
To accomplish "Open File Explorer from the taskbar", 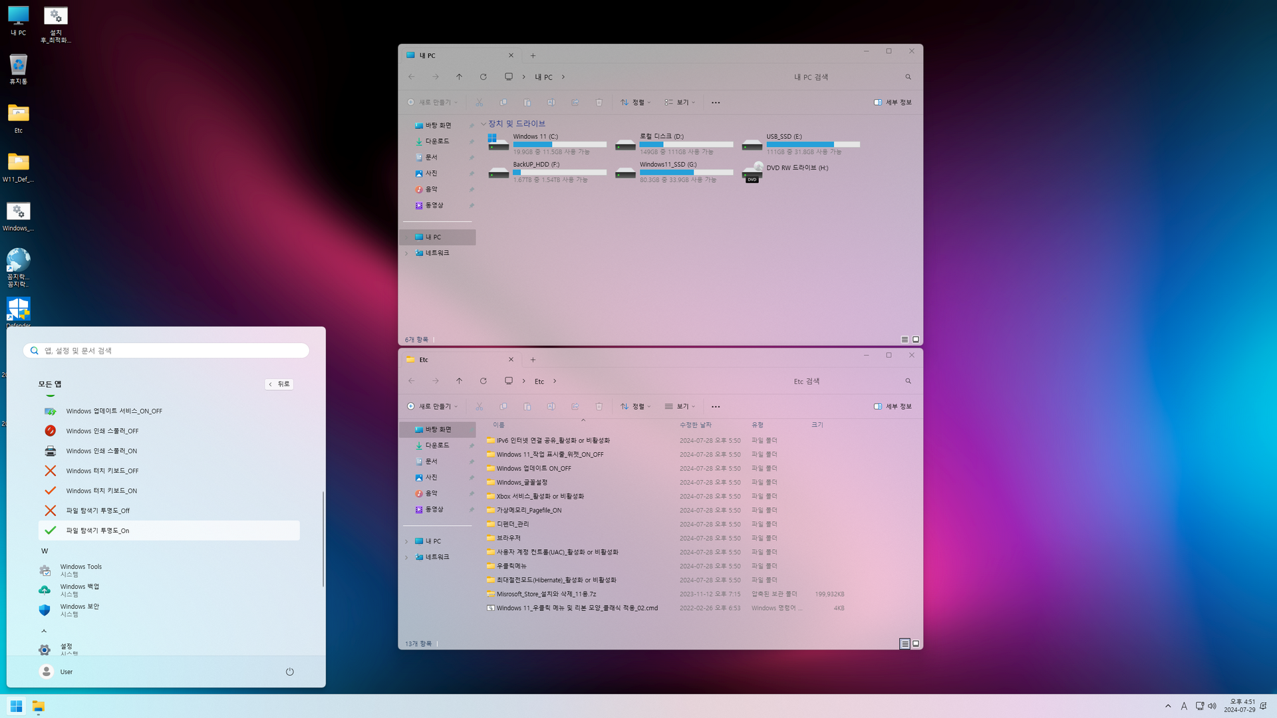I will (39, 706).
